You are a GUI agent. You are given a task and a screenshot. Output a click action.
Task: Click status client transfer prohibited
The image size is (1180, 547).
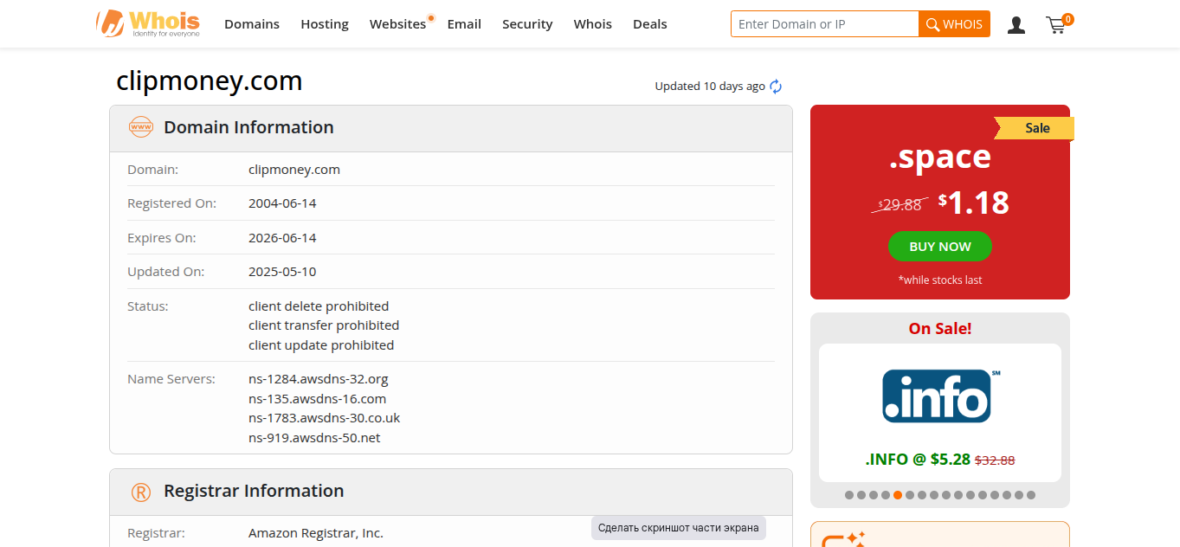[x=324, y=325]
